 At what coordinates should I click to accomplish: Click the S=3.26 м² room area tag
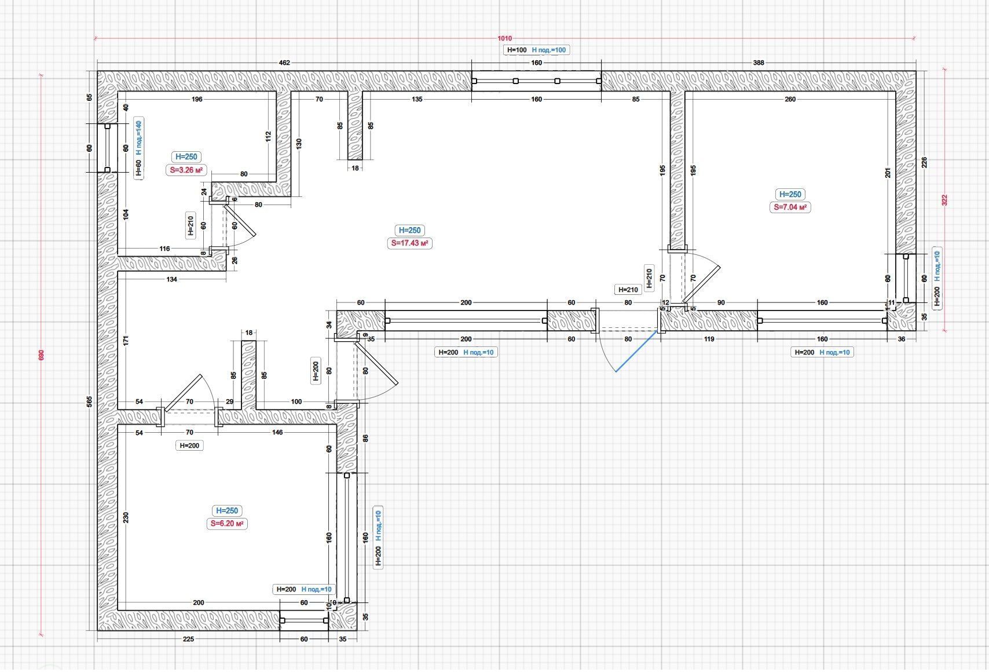pos(186,170)
